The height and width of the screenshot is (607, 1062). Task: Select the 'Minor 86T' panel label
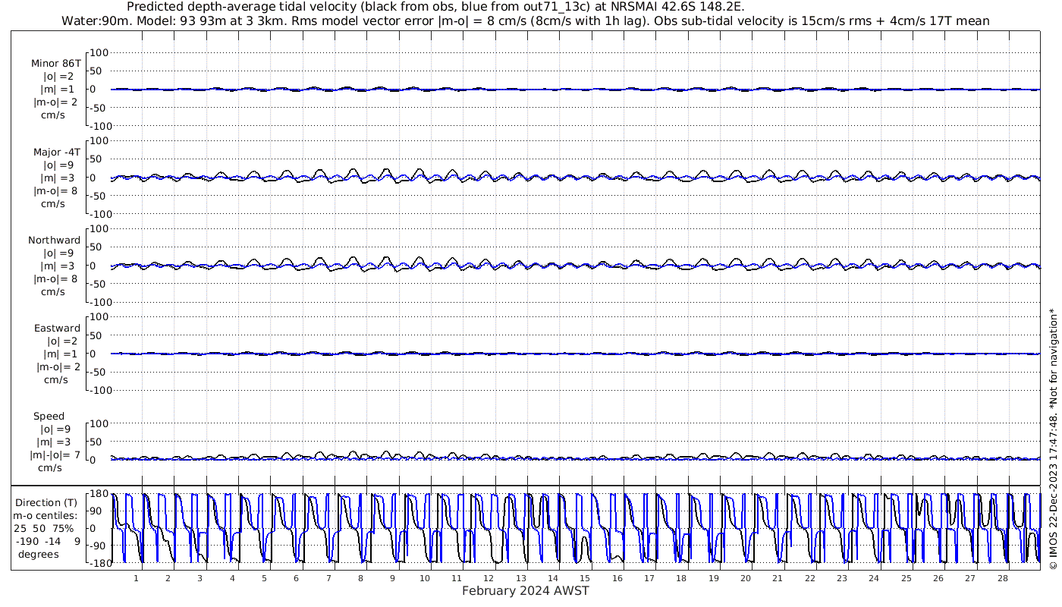tap(56, 64)
